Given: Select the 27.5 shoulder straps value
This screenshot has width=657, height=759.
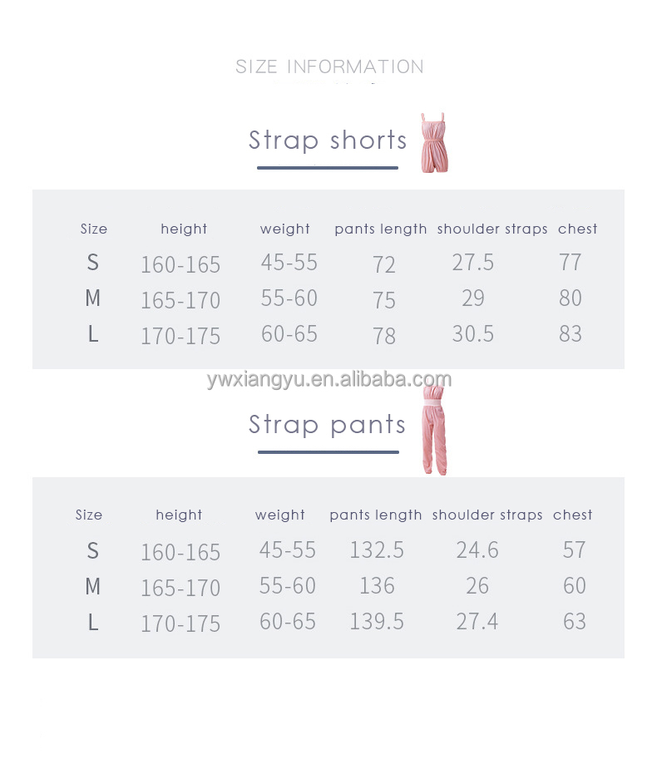Looking at the screenshot, I should click(473, 263).
